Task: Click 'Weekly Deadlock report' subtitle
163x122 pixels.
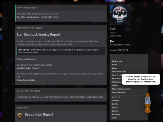Action: tap(120, 45)
